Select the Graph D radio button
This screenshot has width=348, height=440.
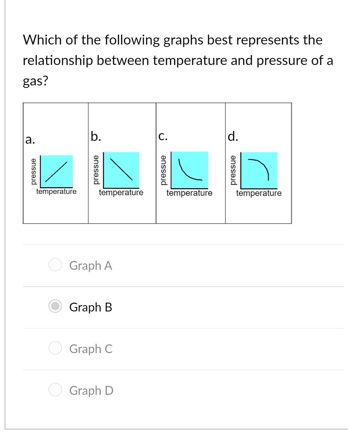point(55,390)
